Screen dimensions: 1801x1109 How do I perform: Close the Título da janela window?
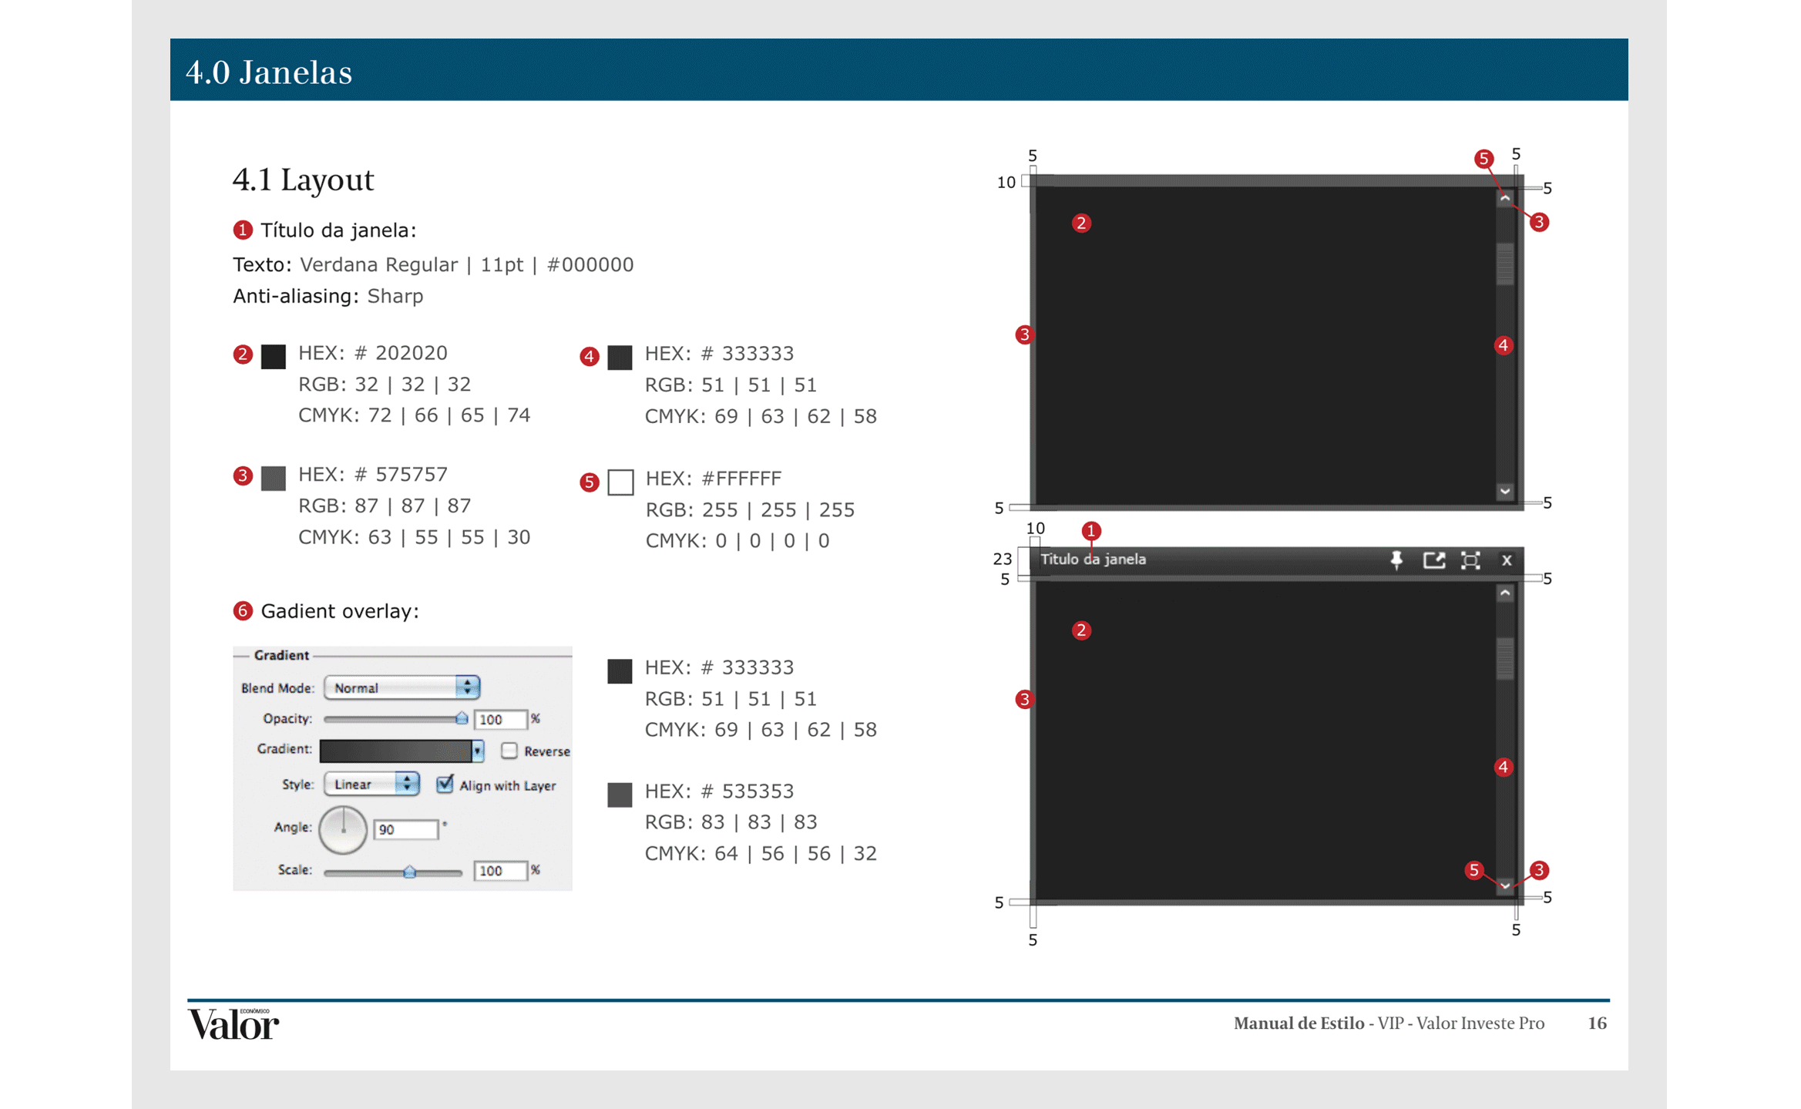click(1507, 560)
